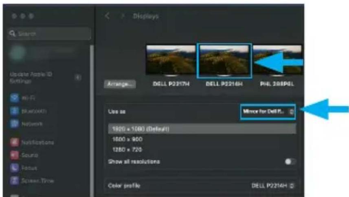Select the Screen Time hourglass icon
The image size is (349, 197).
15,180
